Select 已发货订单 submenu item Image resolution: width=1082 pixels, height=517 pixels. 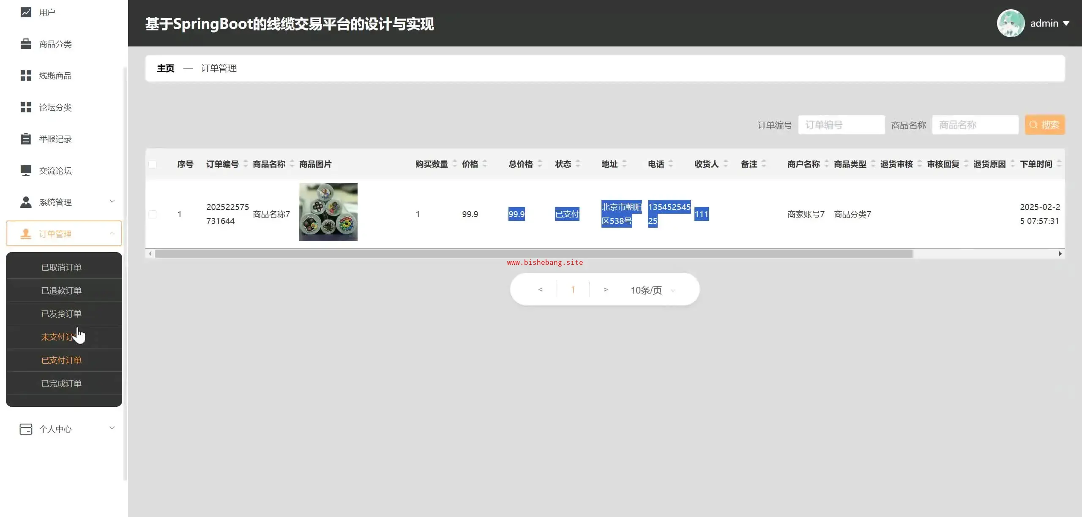(61, 314)
